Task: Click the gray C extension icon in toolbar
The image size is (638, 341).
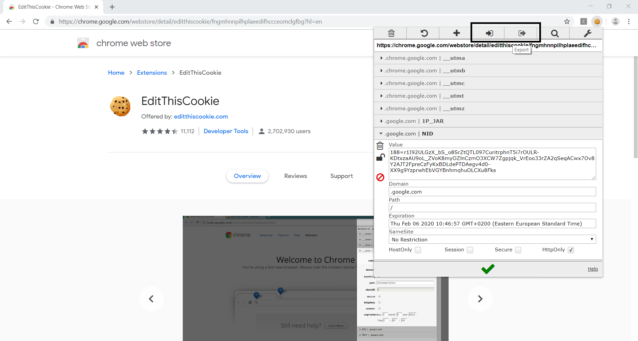Action: [x=584, y=22]
